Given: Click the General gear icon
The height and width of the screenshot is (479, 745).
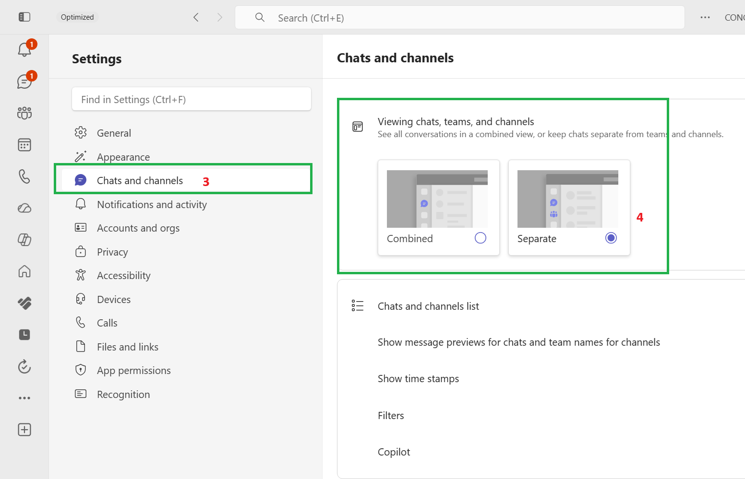Looking at the screenshot, I should (x=81, y=132).
